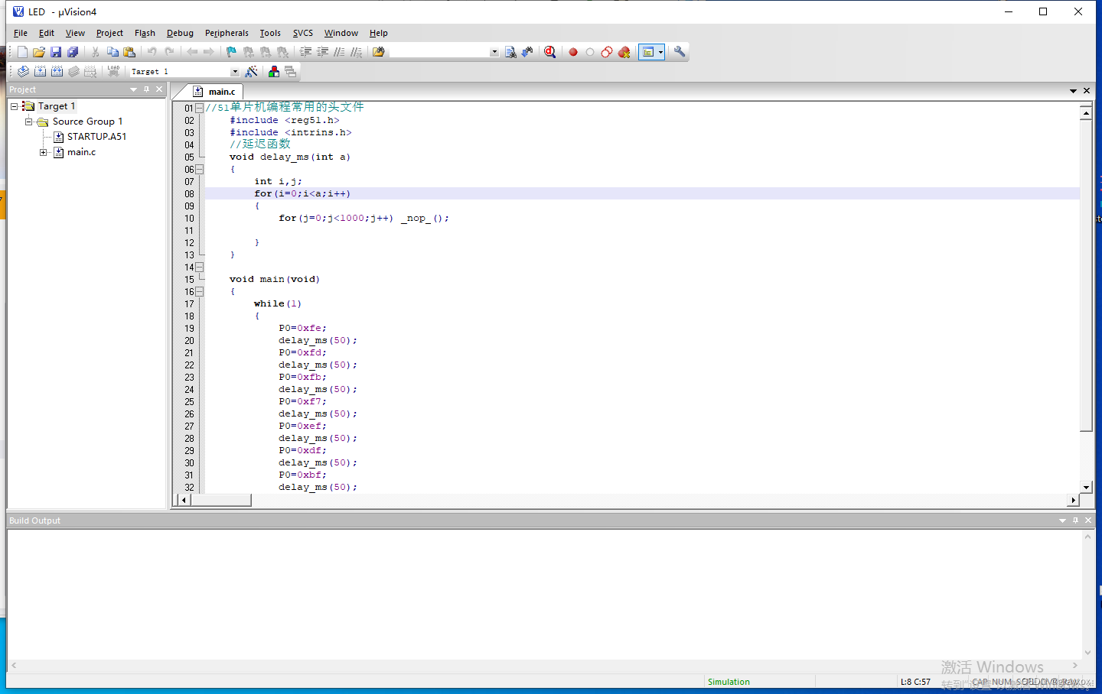Click the Save All icon
This screenshot has height=694, width=1102.
point(73,52)
